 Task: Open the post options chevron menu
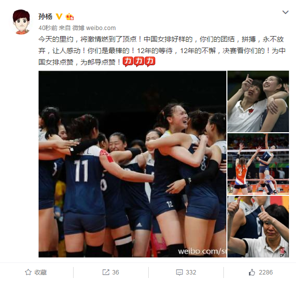[285, 12]
